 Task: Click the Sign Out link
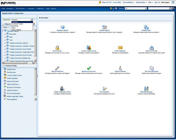point(157,2)
